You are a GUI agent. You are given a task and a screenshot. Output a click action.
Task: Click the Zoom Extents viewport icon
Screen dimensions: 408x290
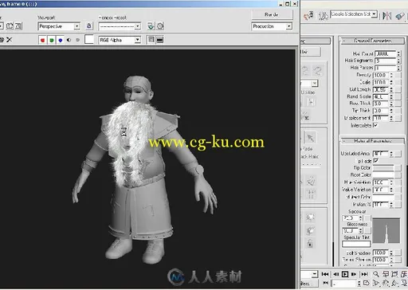[x=394, y=274]
